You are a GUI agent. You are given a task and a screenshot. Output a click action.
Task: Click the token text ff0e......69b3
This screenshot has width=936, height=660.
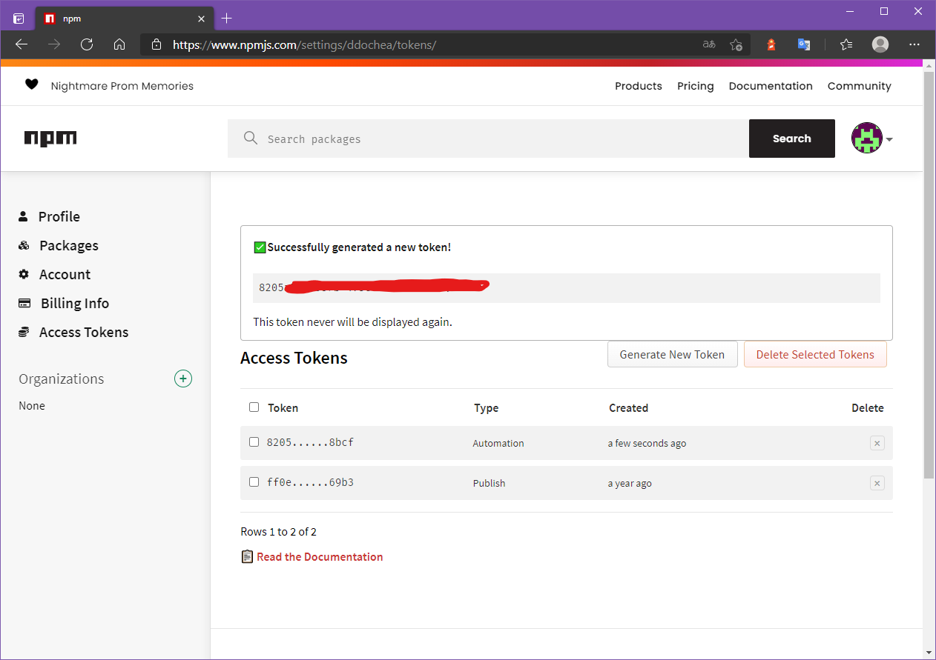pos(310,482)
